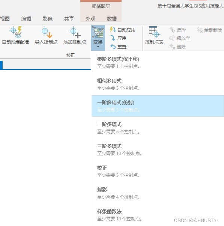This screenshot has height=226, width=224.
Task: Click the 栅格图层 contextual tab header
Action: click(x=101, y=6)
